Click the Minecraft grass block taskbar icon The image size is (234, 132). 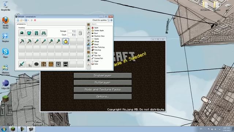13,129
